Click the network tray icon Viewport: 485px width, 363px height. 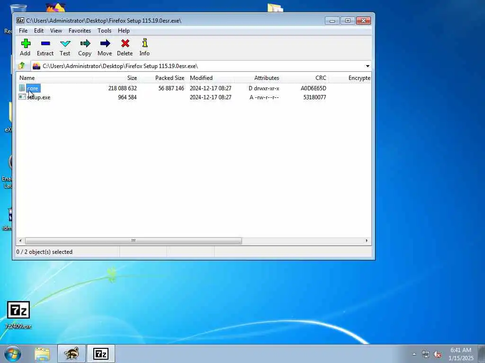pyautogui.click(x=426, y=354)
